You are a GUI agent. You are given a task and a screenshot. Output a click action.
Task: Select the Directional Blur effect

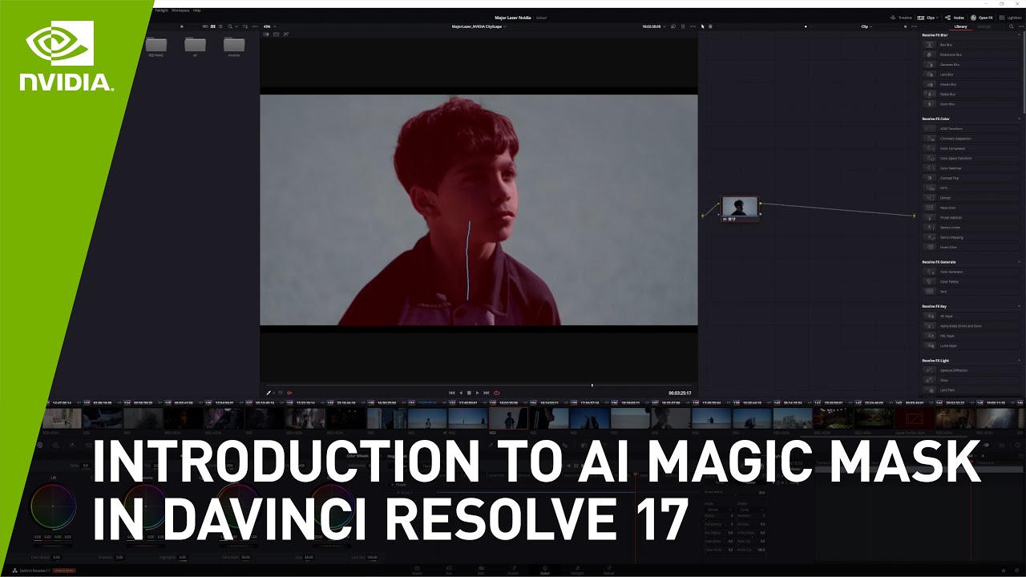[x=971, y=54]
